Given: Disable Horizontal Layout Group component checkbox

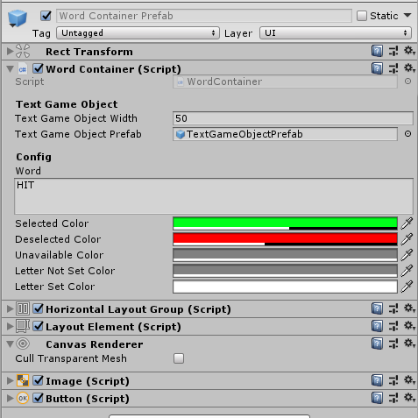Looking at the screenshot, I should (38, 308).
